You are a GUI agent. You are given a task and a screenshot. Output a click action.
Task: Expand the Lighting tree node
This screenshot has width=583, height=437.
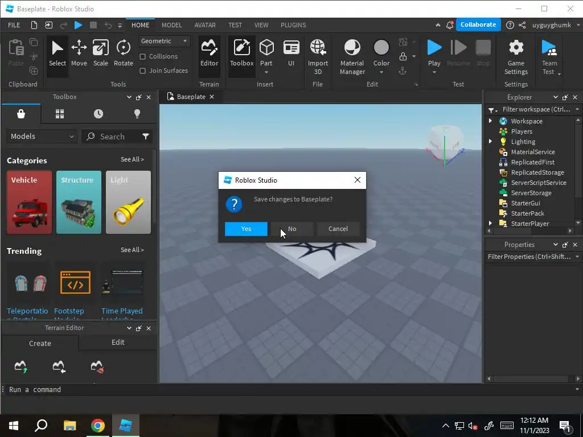490,141
